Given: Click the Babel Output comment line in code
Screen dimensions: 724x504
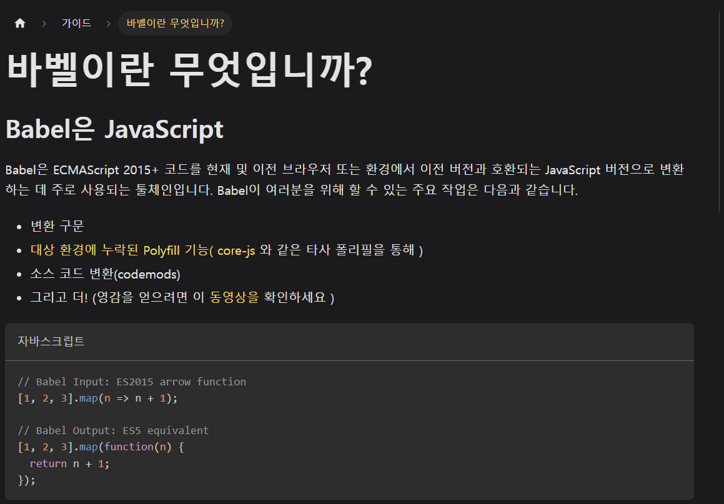Looking at the screenshot, I should tap(113, 430).
